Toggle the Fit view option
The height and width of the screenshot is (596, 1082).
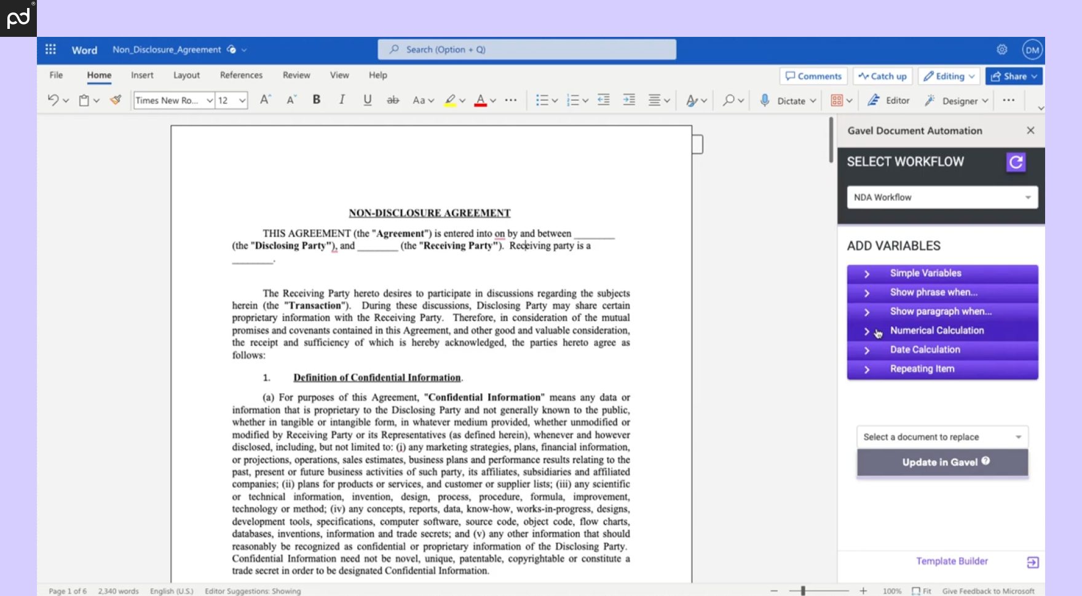(x=920, y=590)
